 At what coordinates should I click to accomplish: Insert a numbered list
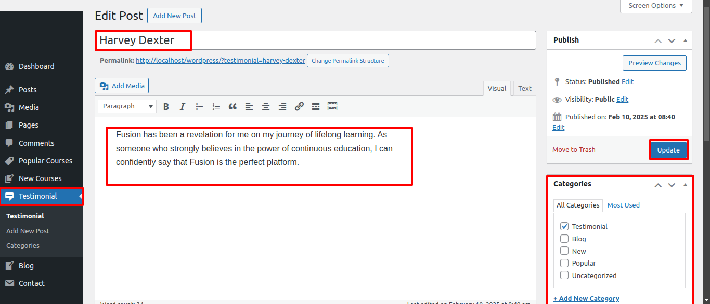pyautogui.click(x=216, y=106)
